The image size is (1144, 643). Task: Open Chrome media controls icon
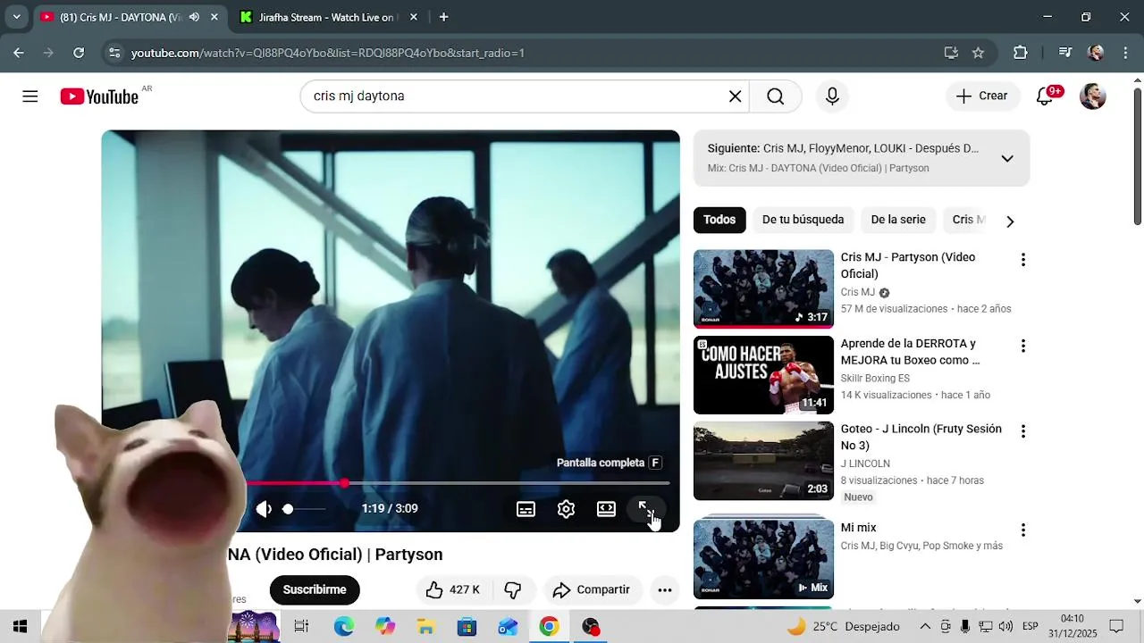click(x=1064, y=53)
